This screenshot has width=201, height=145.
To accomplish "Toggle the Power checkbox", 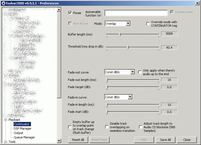I will (x=70, y=13).
